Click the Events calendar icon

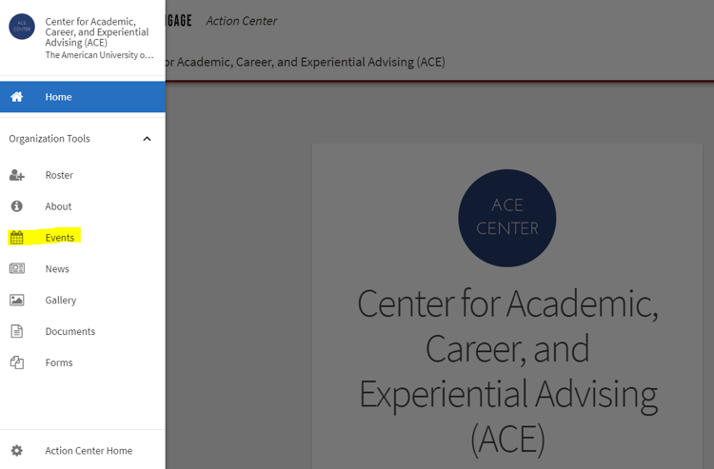pos(17,238)
